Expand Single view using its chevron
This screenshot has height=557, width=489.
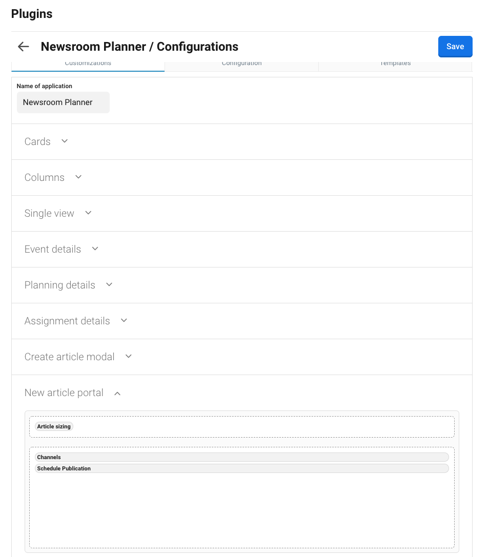coord(88,213)
